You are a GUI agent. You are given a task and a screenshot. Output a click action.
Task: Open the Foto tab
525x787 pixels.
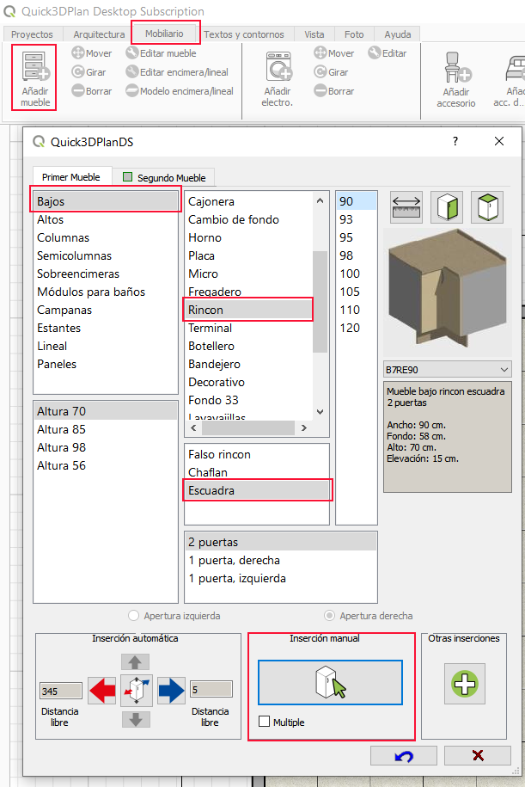click(x=354, y=34)
